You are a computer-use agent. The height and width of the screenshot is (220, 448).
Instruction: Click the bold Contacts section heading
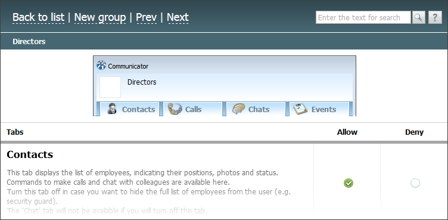[30, 154]
